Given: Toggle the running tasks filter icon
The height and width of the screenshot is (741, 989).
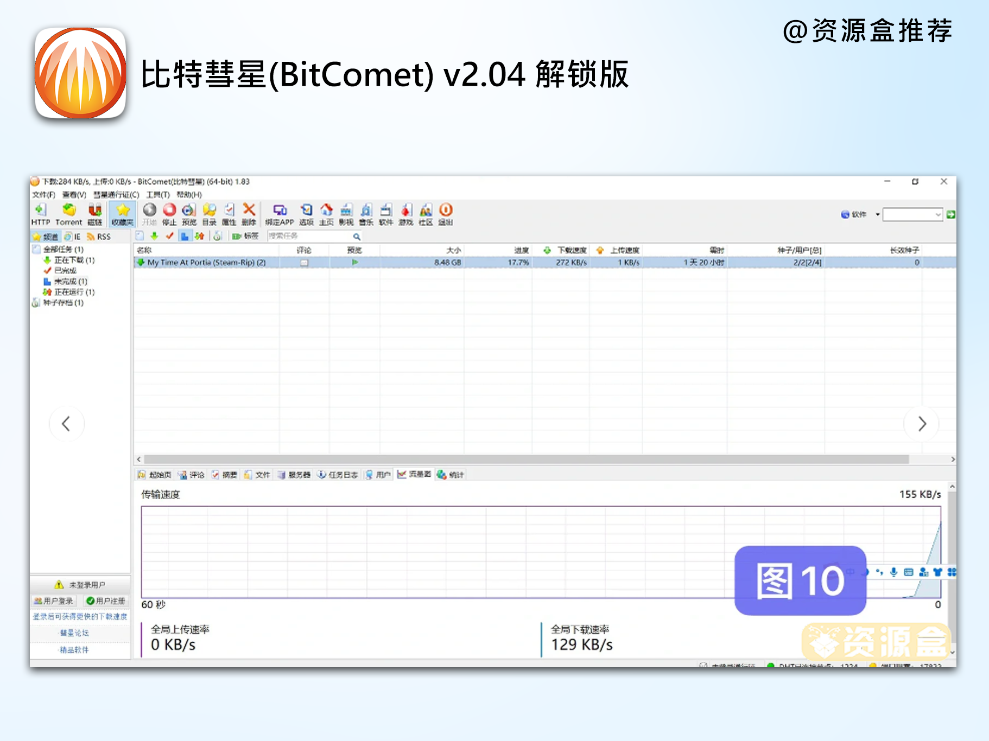Looking at the screenshot, I should pos(200,236).
